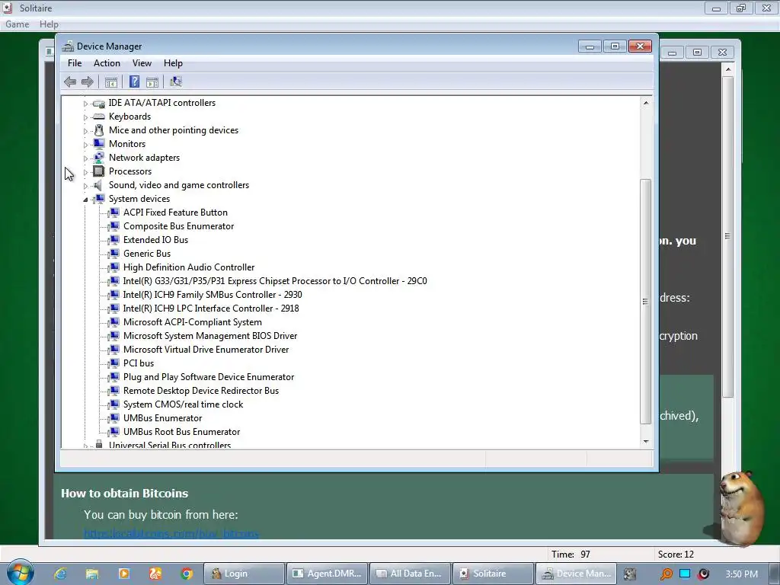The width and height of the screenshot is (780, 585).
Task: Select Intel(R) ICH9 LPC Interface Controller - 2918
Action: pyautogui.click(x=211, y=308)
